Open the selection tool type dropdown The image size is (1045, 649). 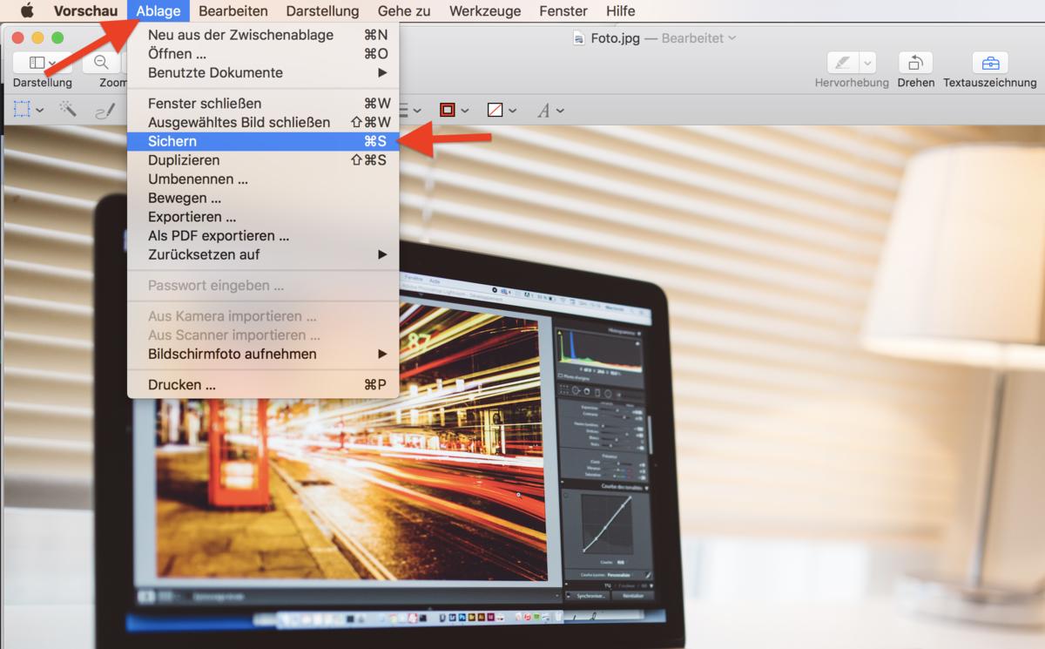[x=39, y=111]
